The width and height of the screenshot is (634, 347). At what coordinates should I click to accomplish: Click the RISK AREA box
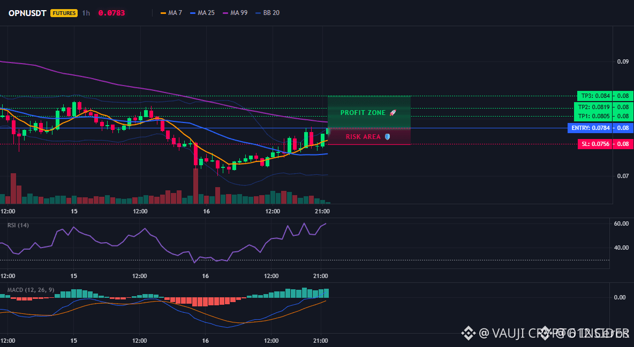click(369, 136)
